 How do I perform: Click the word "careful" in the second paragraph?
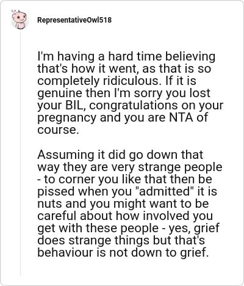[57, 216]
